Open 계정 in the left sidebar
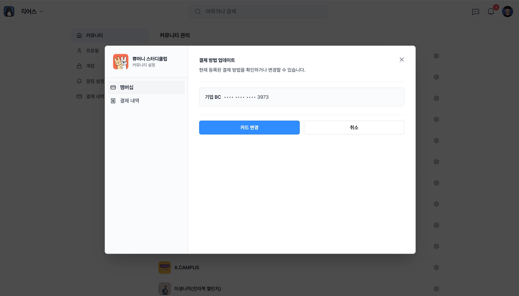The width and height of the screenshot is (519, 296). pos(90,66)
